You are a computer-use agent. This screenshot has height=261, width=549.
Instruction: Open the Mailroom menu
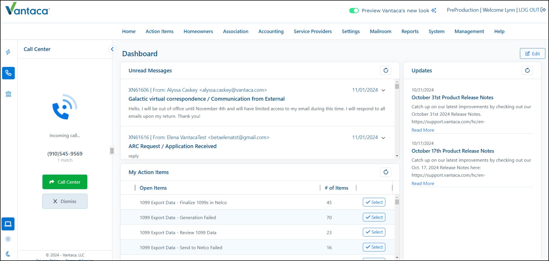[381, 31]
